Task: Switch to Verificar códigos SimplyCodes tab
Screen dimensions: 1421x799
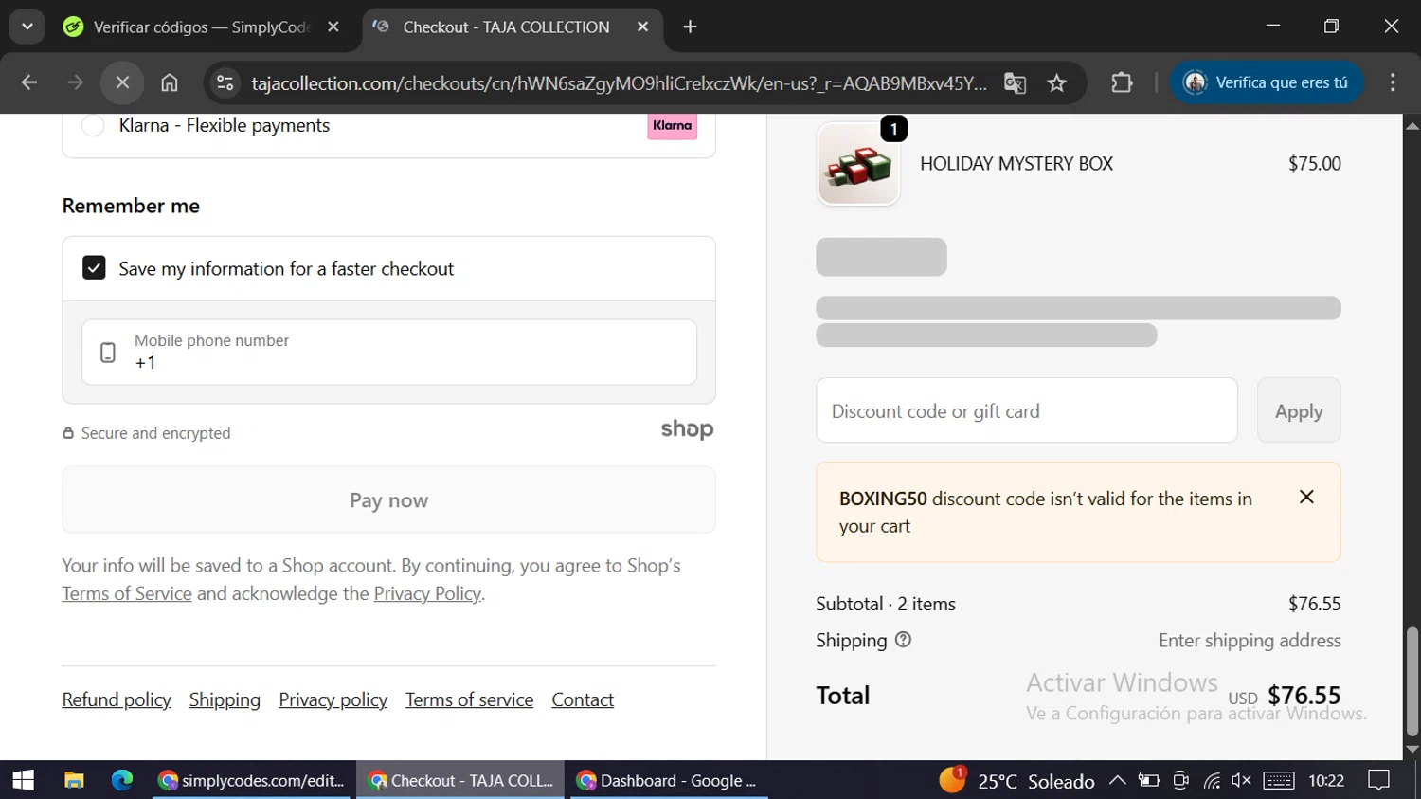Action: [x=200, y=27]
